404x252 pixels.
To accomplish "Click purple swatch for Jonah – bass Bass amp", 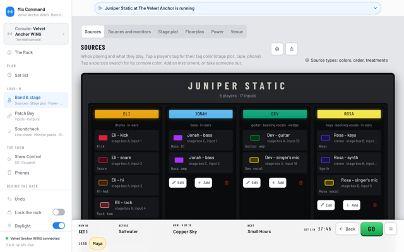I will [179, 160].
